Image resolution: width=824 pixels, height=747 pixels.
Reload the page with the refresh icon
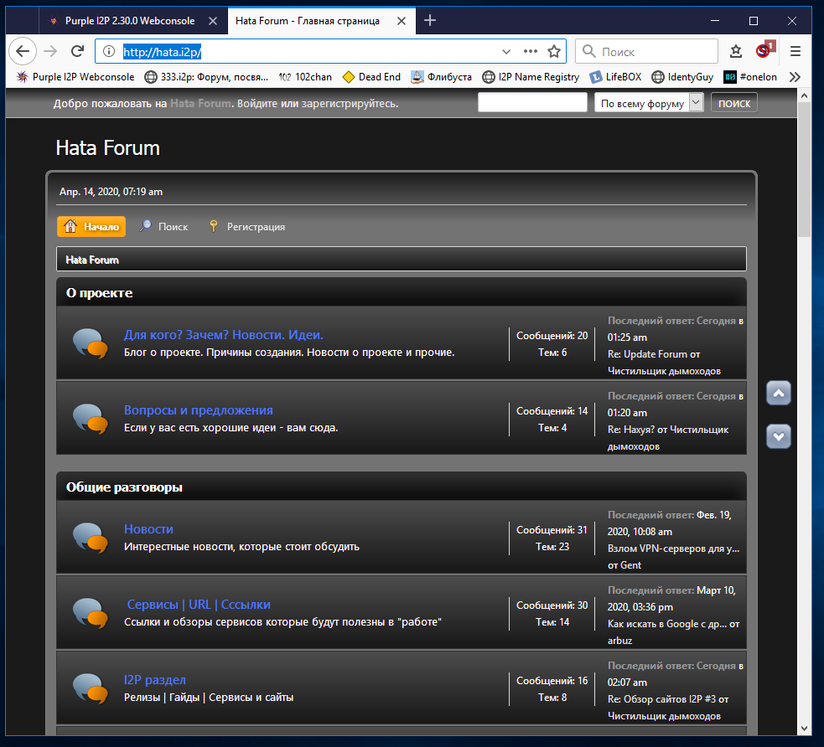78,51
